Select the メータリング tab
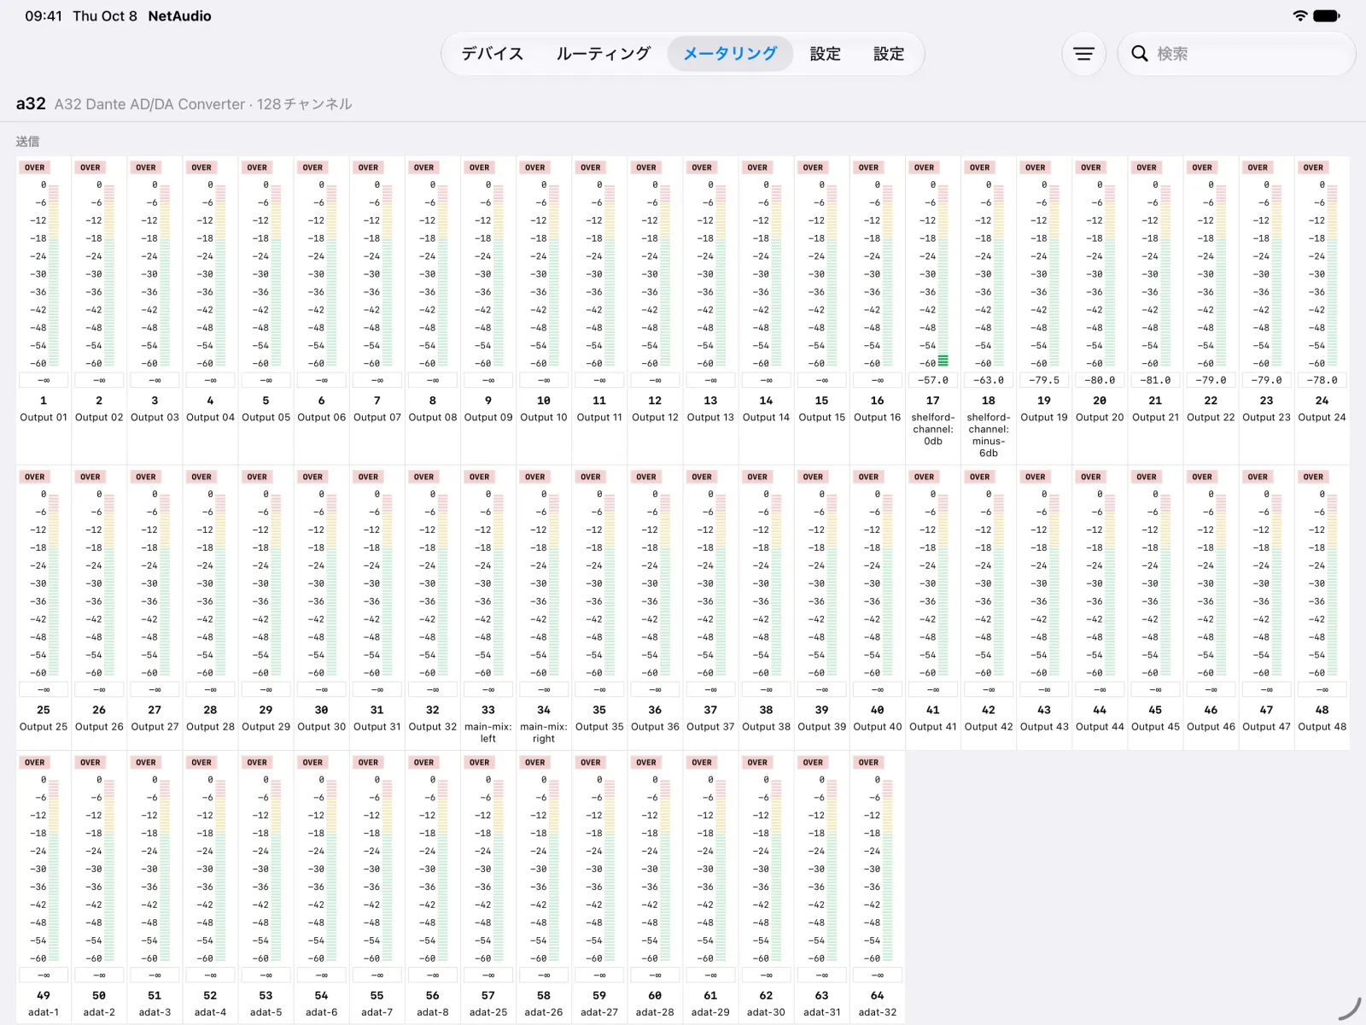The width and height of the screenshot is (1366, 1025). click(x=730, y=54)
